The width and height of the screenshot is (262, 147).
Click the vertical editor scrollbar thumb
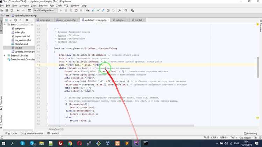point(258,67)
